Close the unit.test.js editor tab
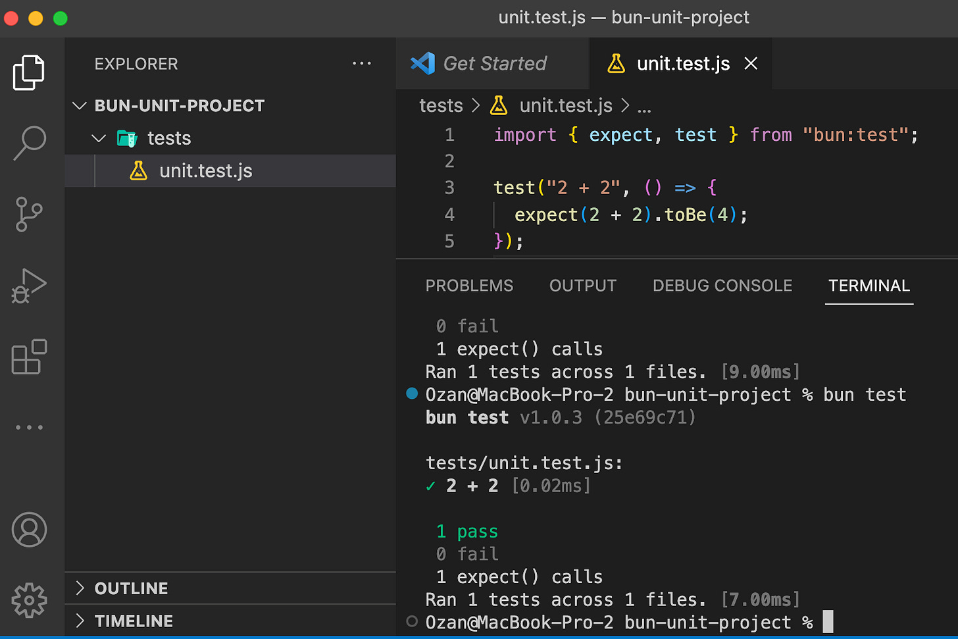The width and height of the screenshot is (958, 639). pyautogui.click(x=751, y=63)
